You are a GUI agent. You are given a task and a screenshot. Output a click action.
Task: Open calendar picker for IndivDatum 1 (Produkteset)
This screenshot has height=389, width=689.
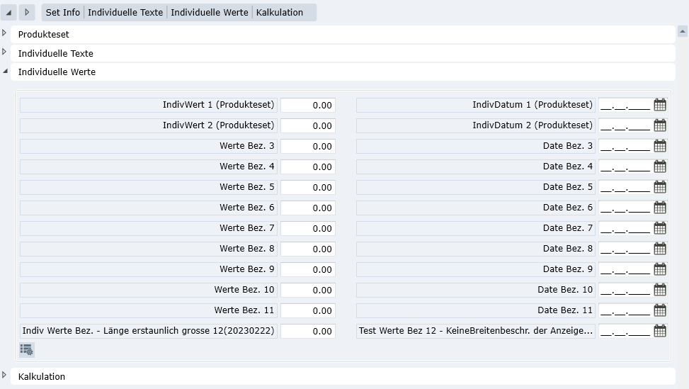coord(659,105)
